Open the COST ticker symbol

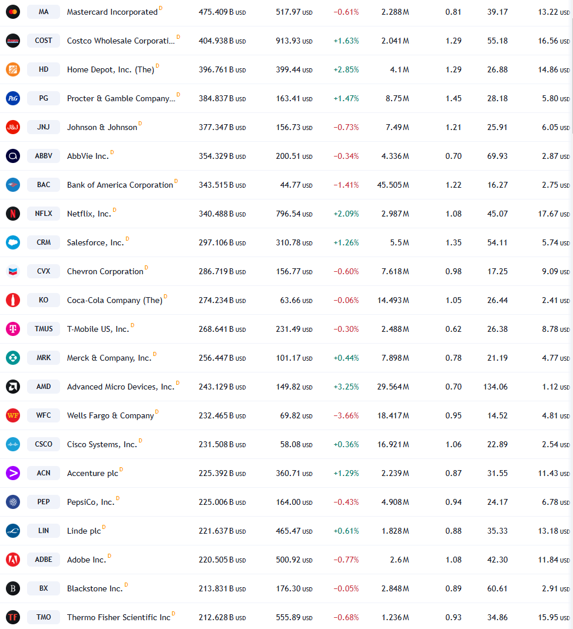[x=44, y=41]
